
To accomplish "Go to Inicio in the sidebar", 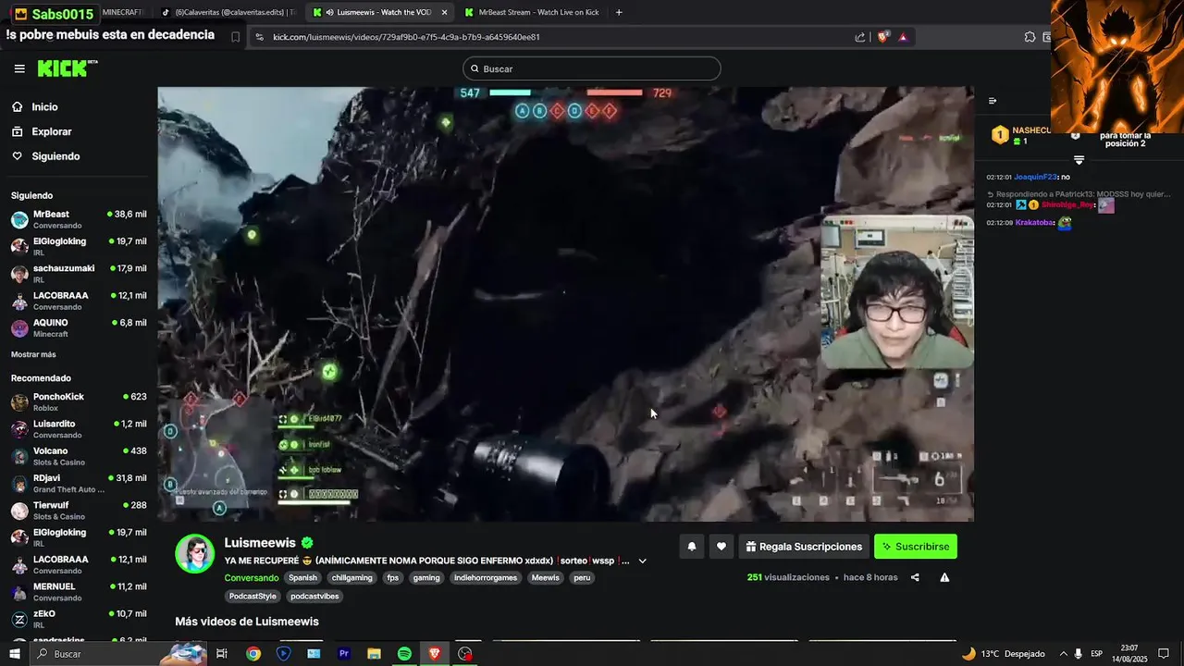I will (44, 107).
